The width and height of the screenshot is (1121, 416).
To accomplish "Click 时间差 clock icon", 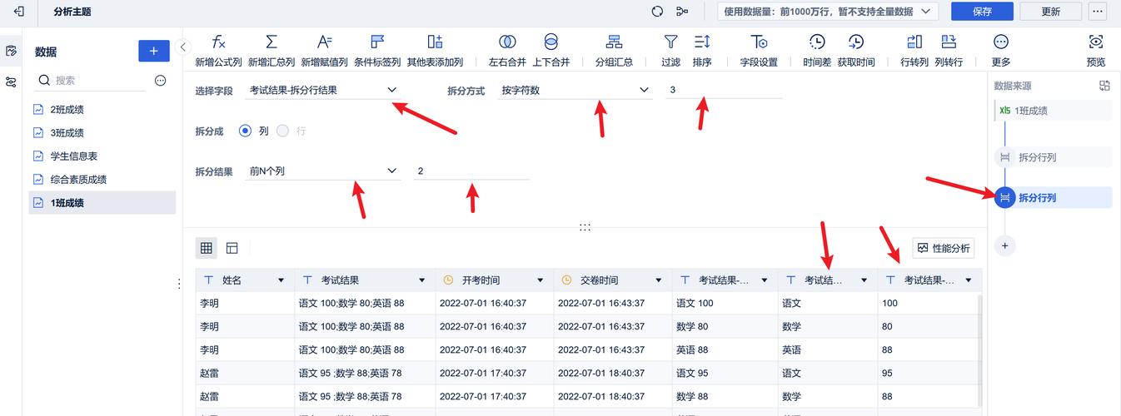I will tap(817, 42).
